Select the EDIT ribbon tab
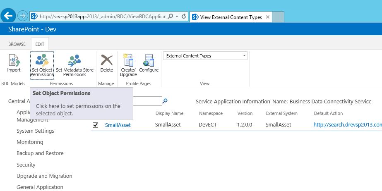382x191 pixels. click(40, 44)
